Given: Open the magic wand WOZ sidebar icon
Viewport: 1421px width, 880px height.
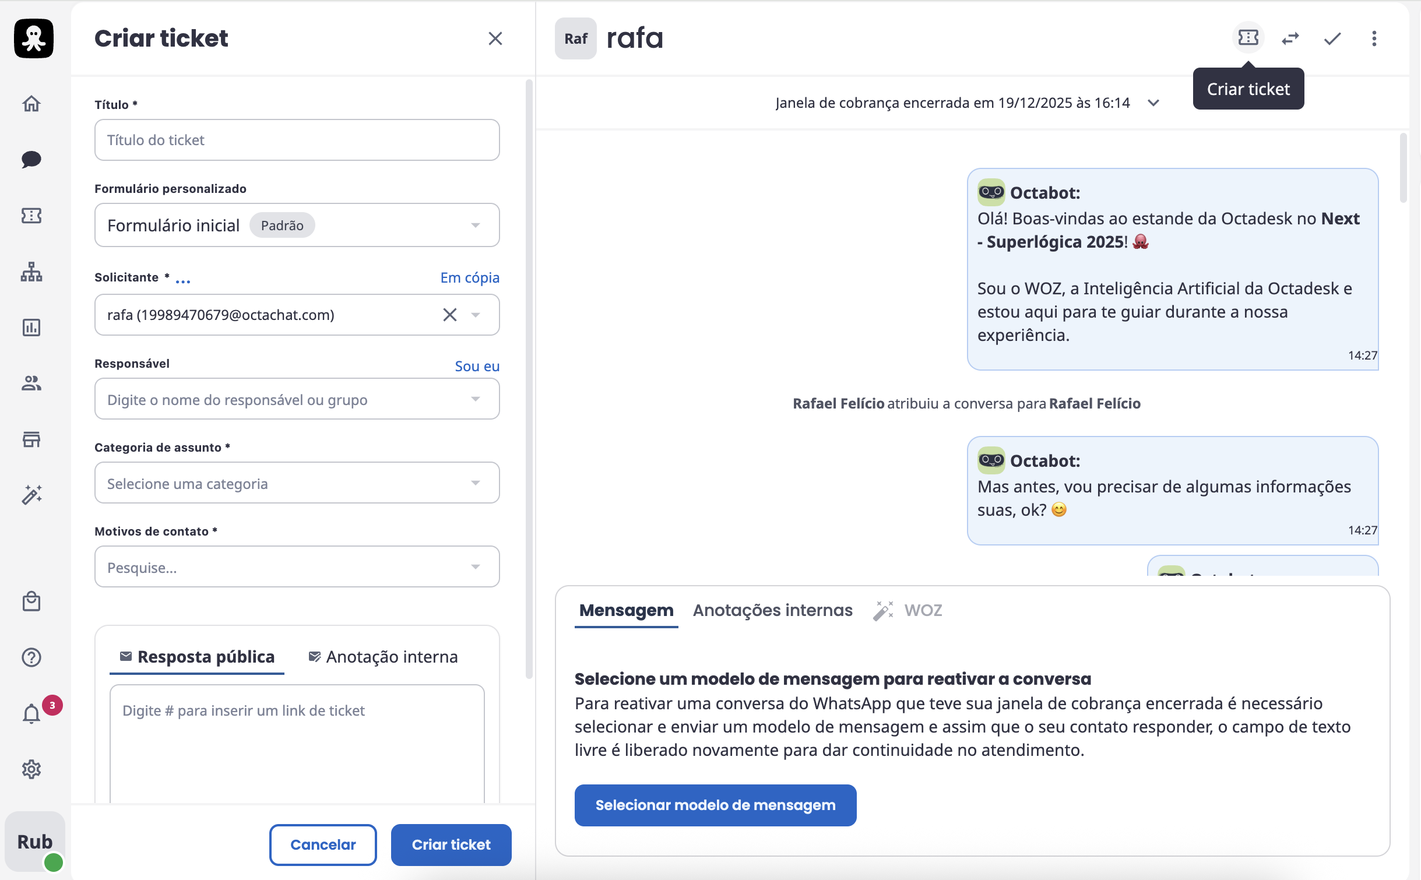Looking at the screenshot, I should click(31, 495).
